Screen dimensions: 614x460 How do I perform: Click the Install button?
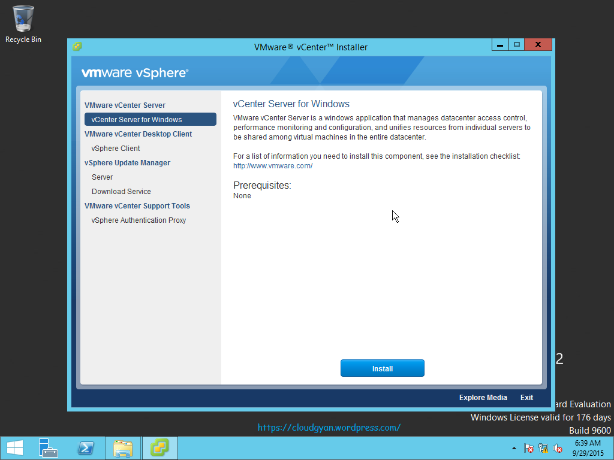tap(382, 368)
